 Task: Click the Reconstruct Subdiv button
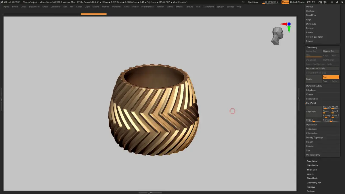[x=322, y=68]
